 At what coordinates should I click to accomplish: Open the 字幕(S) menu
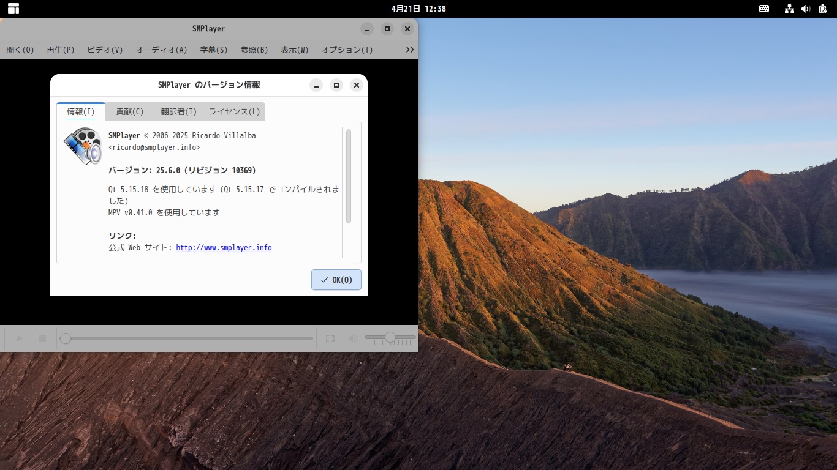[213, 50]
